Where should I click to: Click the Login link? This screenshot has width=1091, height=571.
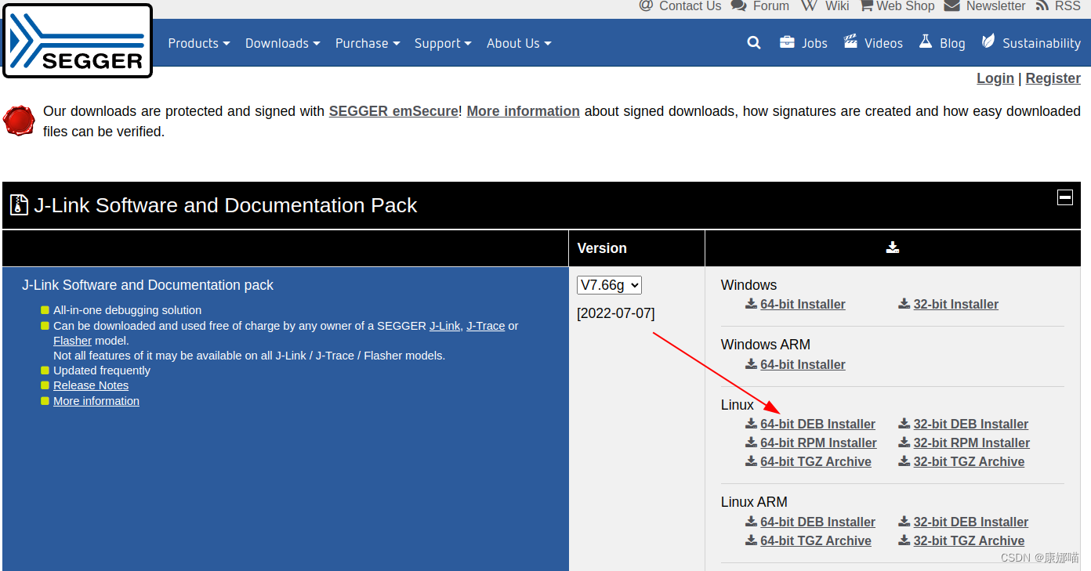tap(995, 78)
